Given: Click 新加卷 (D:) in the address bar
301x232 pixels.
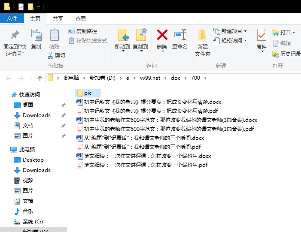Looking at the screenshot, I should (103, 78).
